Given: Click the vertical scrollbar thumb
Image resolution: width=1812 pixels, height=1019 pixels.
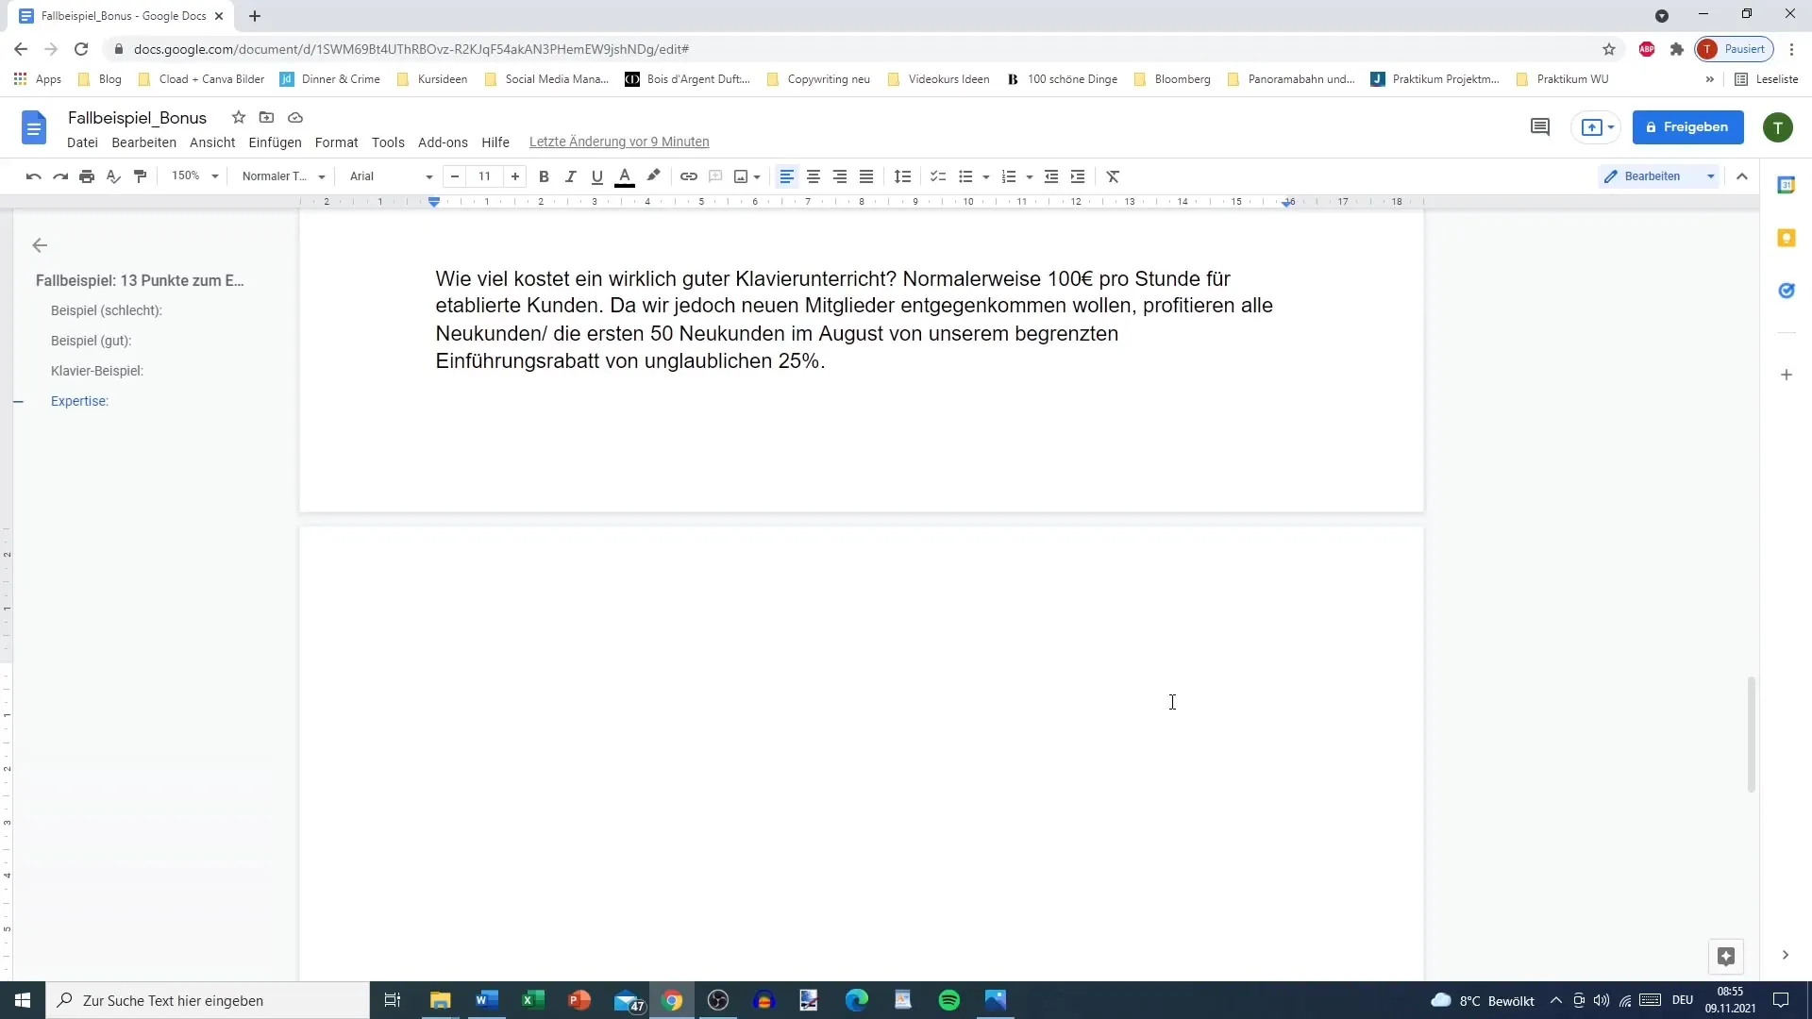Looking at the screenshot, I should [1751, 734].
